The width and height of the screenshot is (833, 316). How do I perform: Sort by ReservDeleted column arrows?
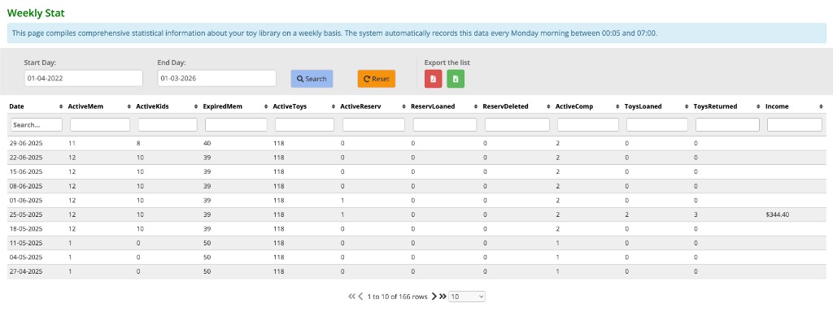click(x=548, y=106)
